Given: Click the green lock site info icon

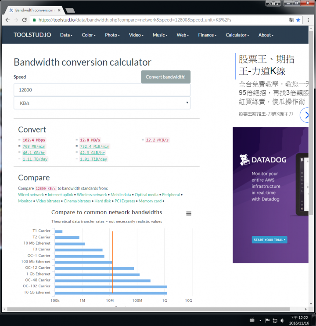Looking at the screenshot, I should pos(34,20).
